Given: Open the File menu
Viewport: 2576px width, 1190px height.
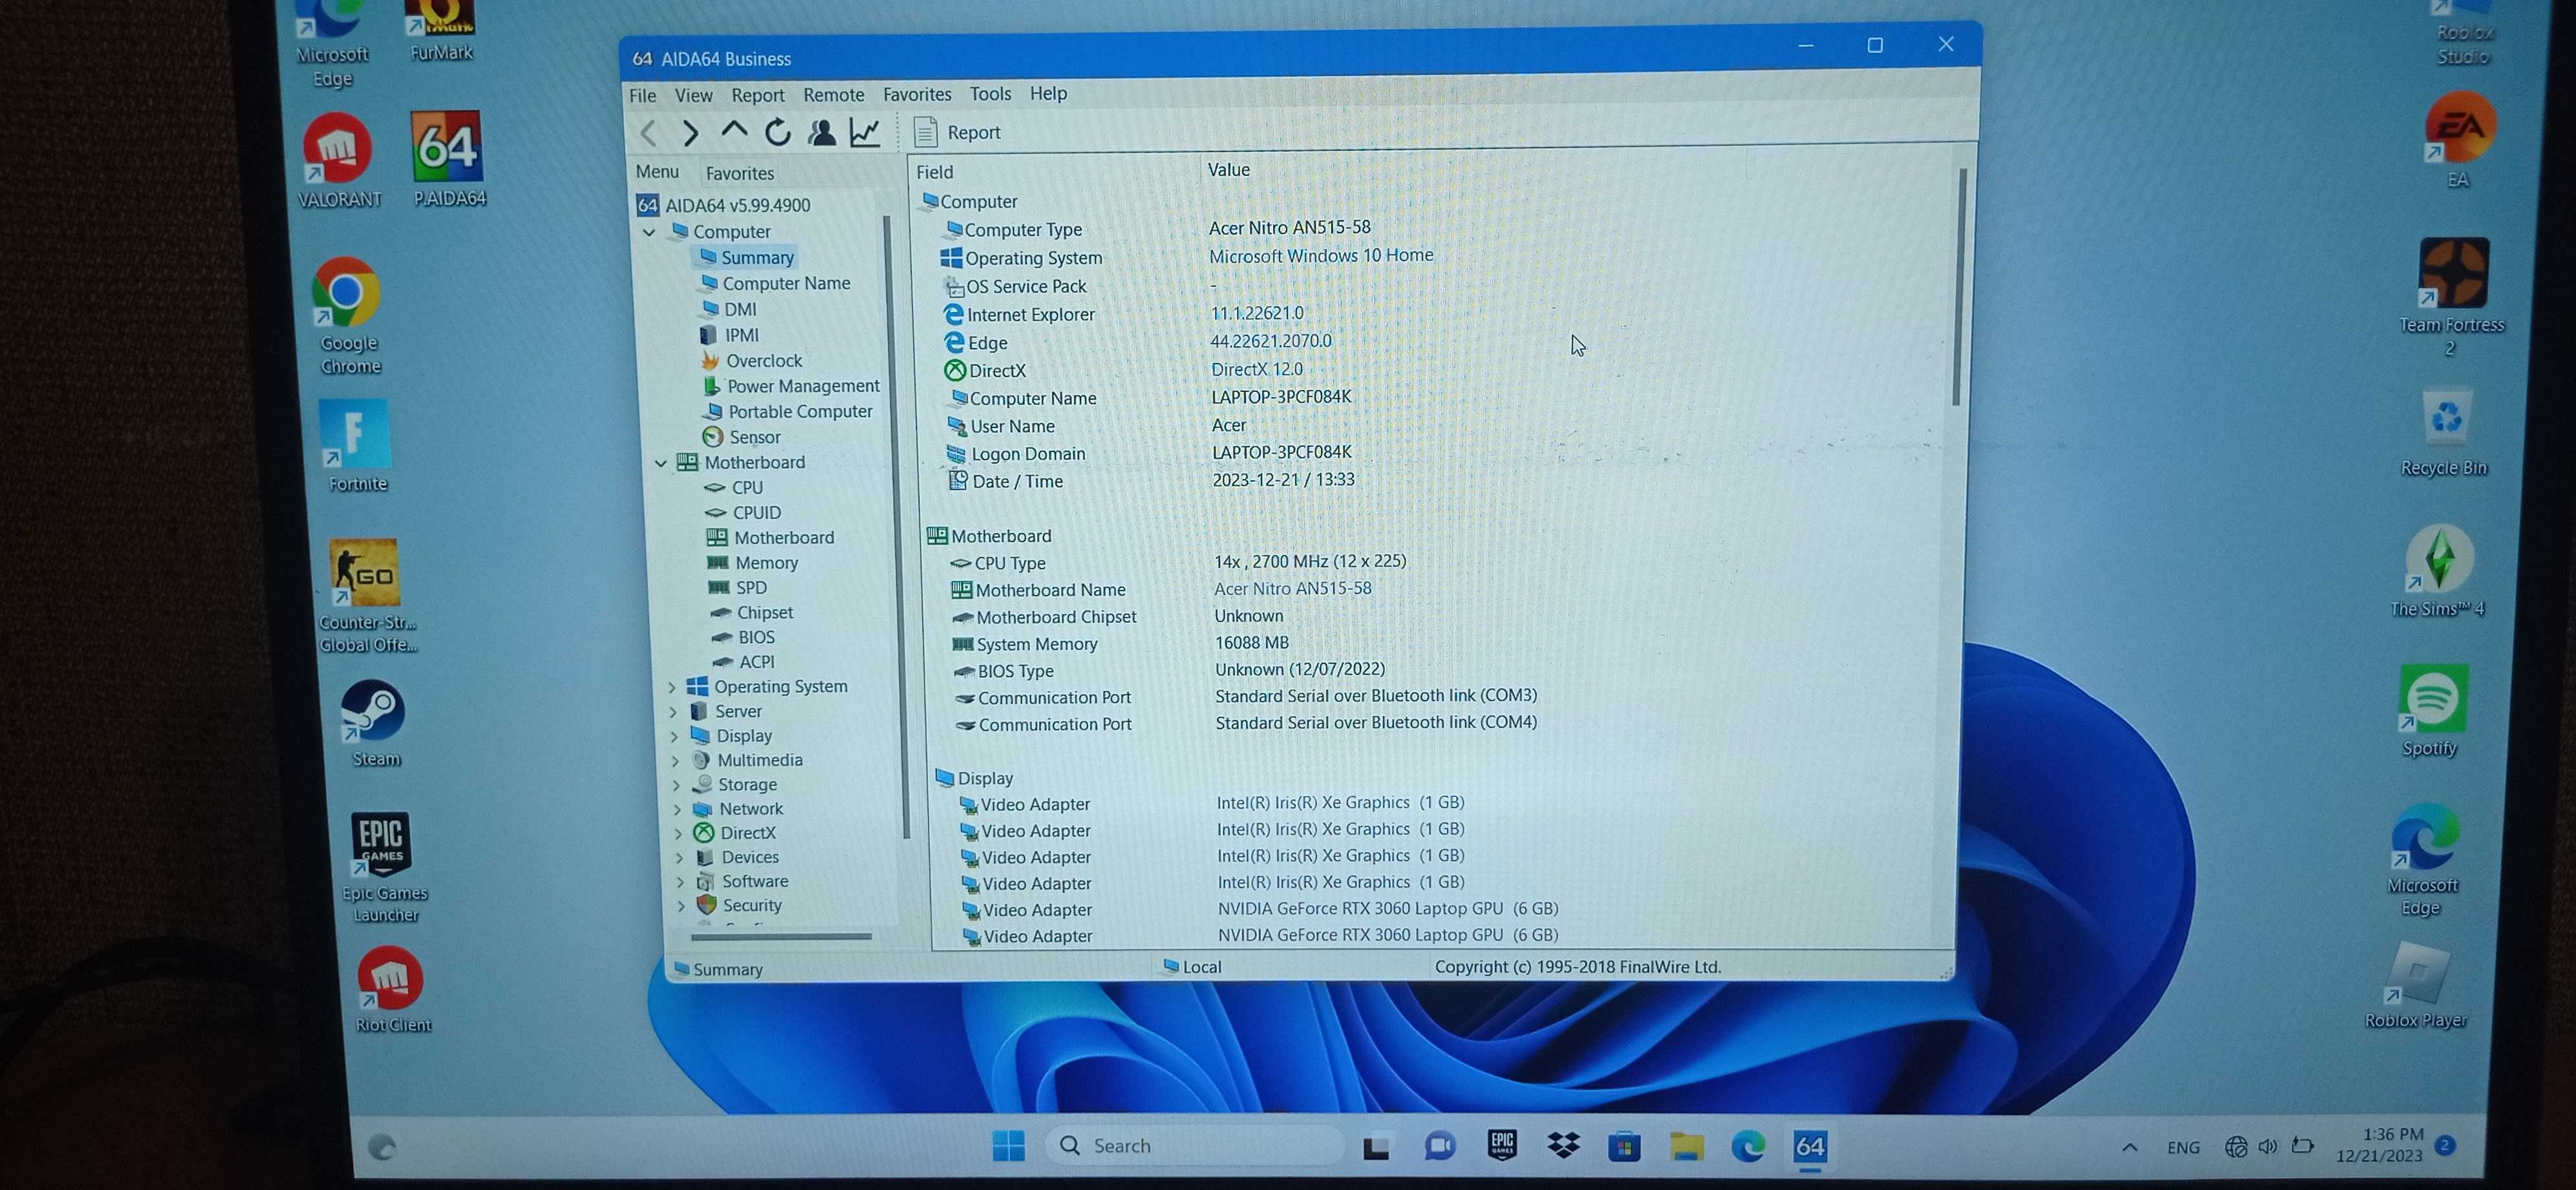Looking at the screenshot, I should 642,95.
